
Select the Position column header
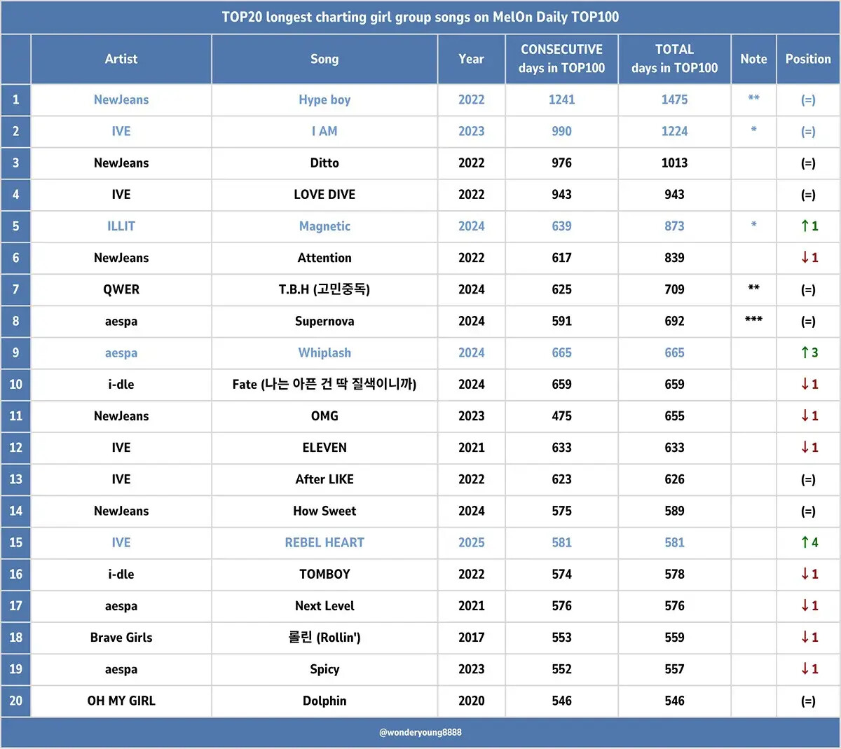pos(808,59)
